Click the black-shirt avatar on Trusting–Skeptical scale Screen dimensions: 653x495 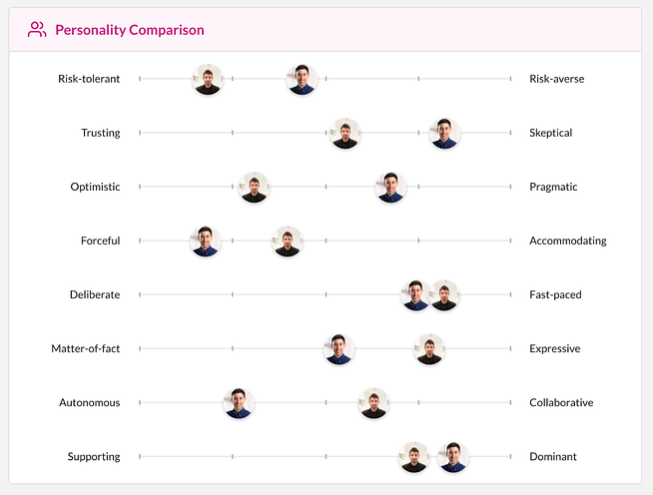click(x=345, y=133)
